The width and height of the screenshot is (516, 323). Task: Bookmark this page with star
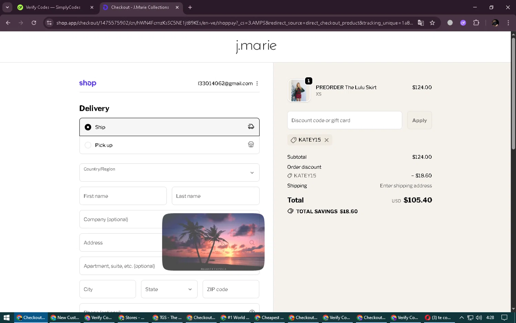coord(432,23)
